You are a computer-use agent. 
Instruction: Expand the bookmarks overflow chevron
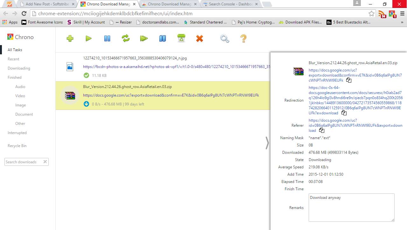point(402,22)
